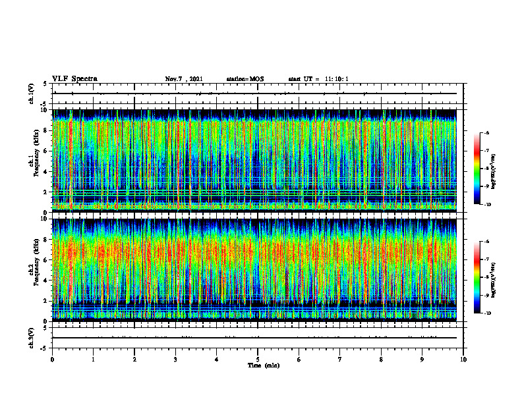Click the "7" minute time axis tick label
Viewport: 522px width, 403px height.
coord(340,360)
